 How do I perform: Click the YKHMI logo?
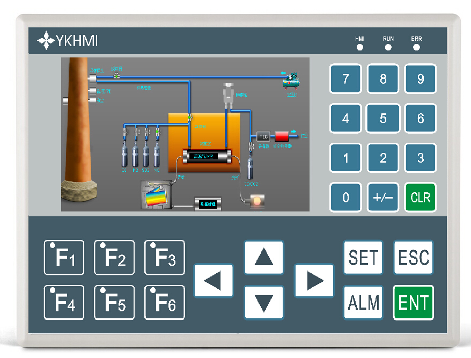coord(68,40)
